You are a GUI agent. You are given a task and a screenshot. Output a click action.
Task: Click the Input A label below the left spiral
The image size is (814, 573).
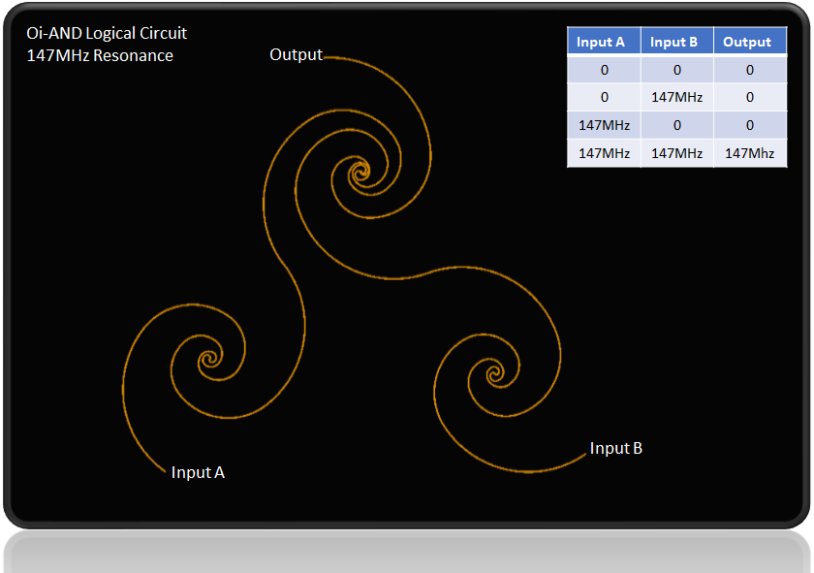198,472
